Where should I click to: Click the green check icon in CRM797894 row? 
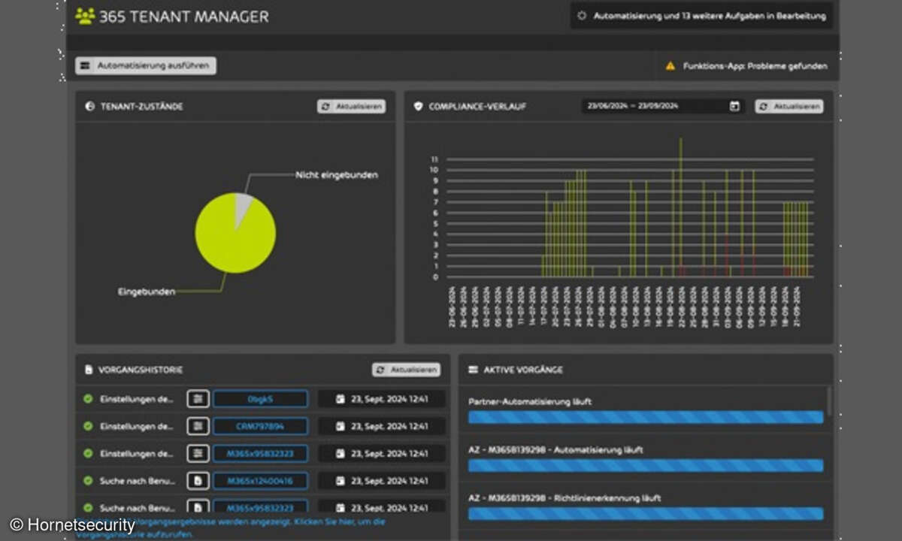tap(88, 426)
